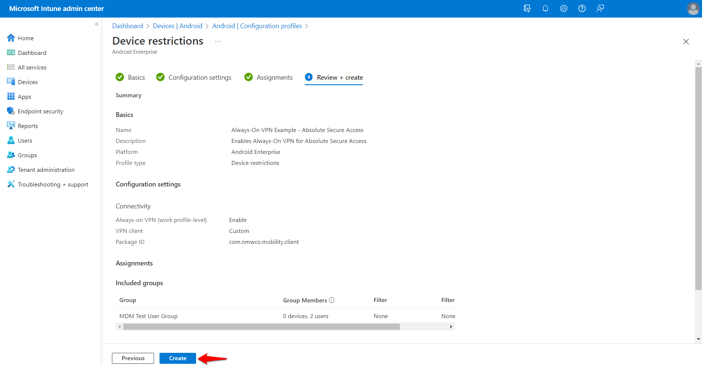
Task: Open the Groups section
Action: 27,155
